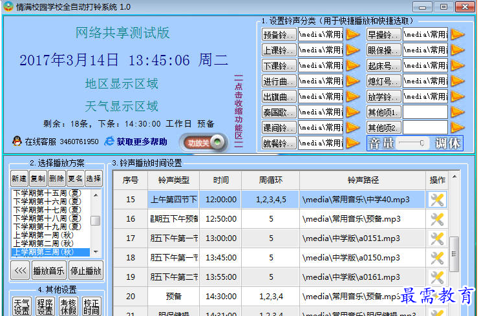Play the 放学铃 sound with its arrow
Viewport: 479px width, 316px height.
457,96
